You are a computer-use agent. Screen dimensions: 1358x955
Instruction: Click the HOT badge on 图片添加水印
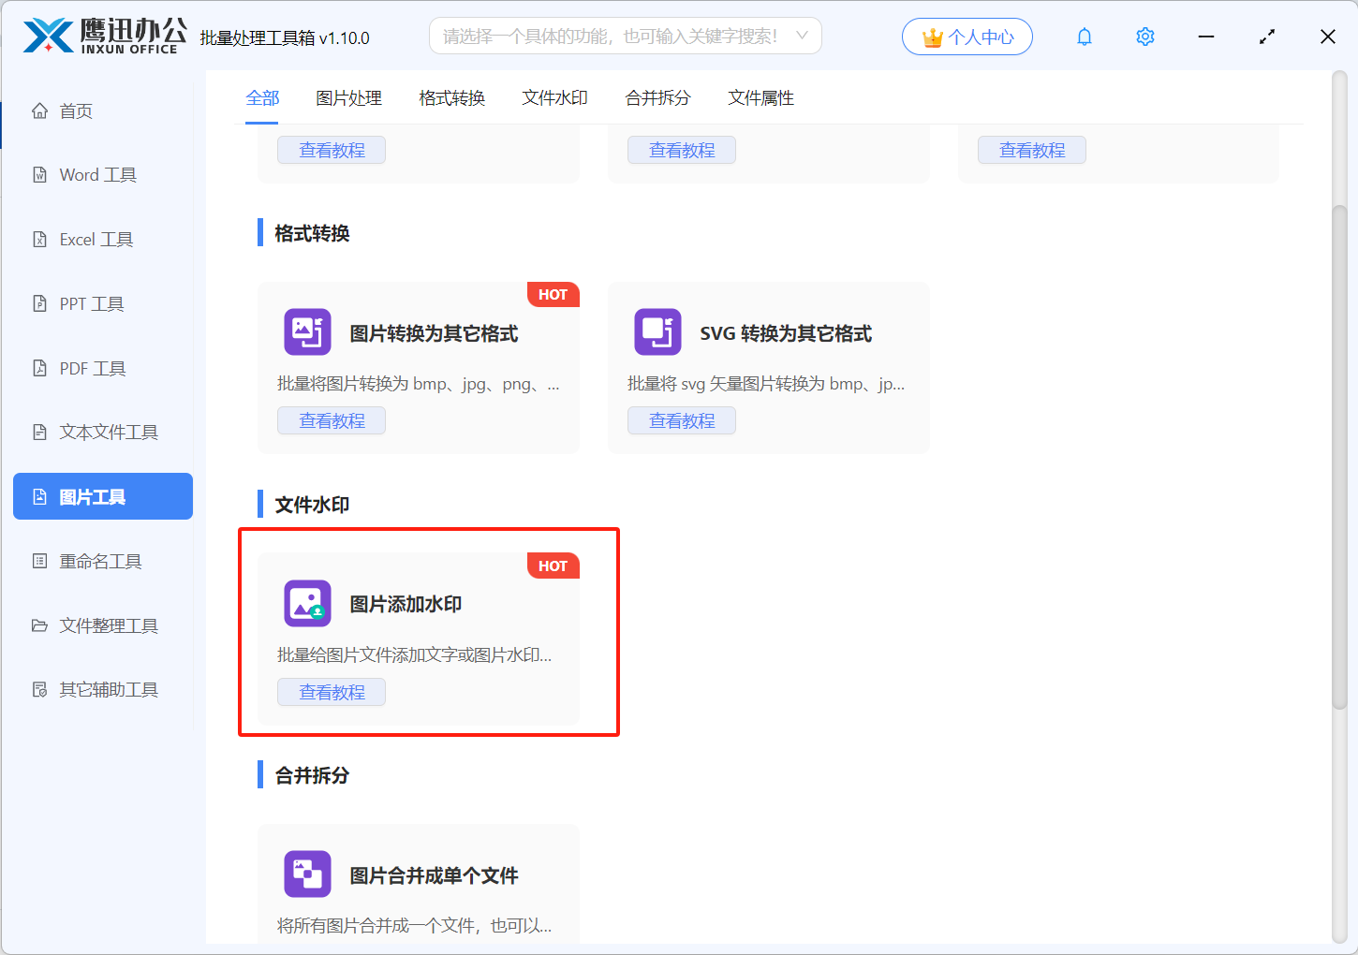tap(554, 566)
